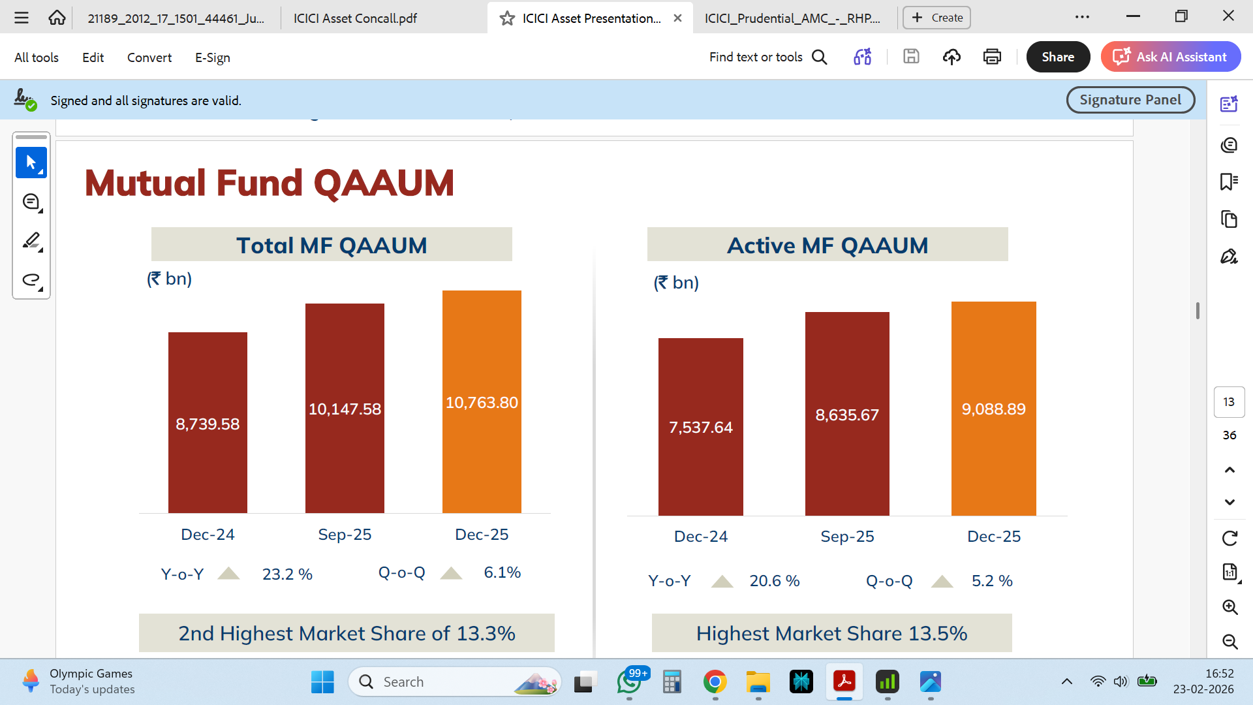Click the print file icon
This screenshot has width=1253, height=705.
(x=992, y=57)
